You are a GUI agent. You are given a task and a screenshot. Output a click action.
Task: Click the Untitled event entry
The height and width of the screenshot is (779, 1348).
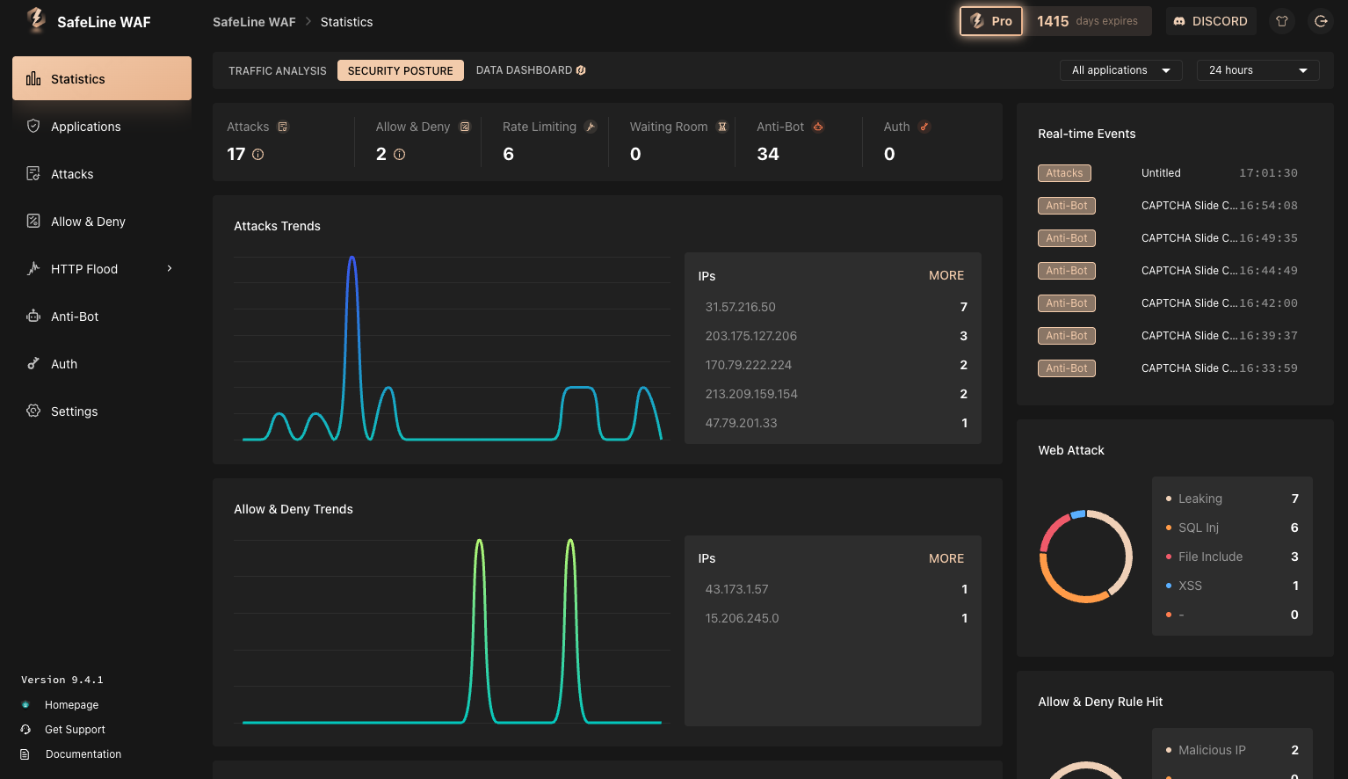coord(1161,173)
